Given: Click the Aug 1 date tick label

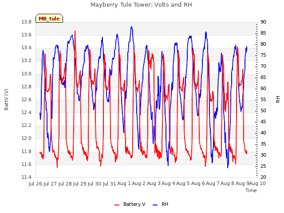Looking at the screenshot, I should [124, 183].
